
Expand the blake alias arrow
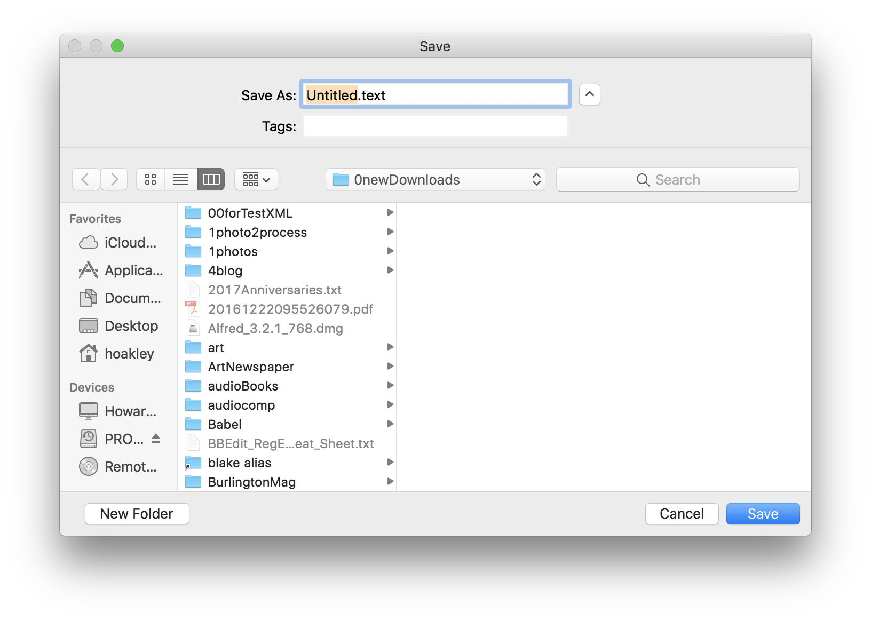tap(390, 463)
